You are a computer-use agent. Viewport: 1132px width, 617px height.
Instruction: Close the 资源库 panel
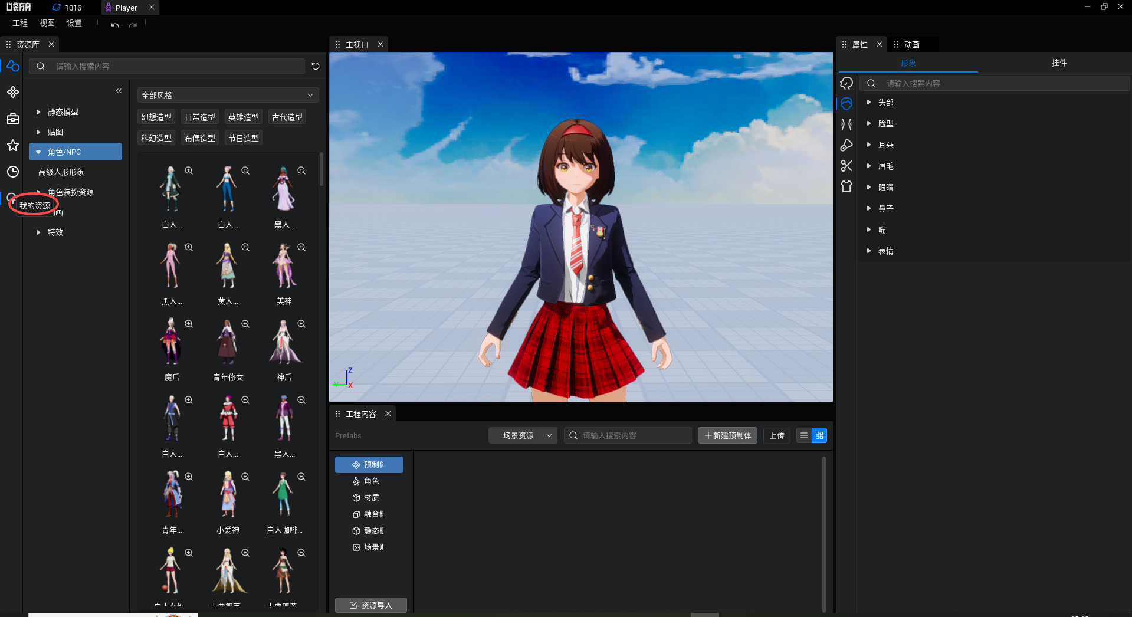51,44
